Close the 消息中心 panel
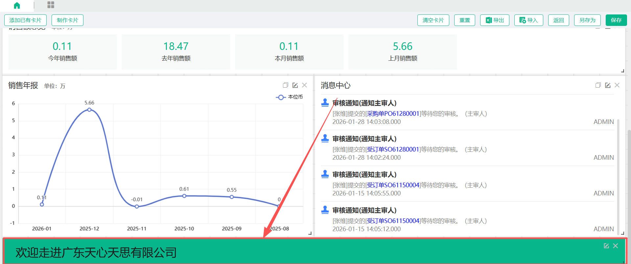This screenshot has width=631, height=264. (617, 85)
